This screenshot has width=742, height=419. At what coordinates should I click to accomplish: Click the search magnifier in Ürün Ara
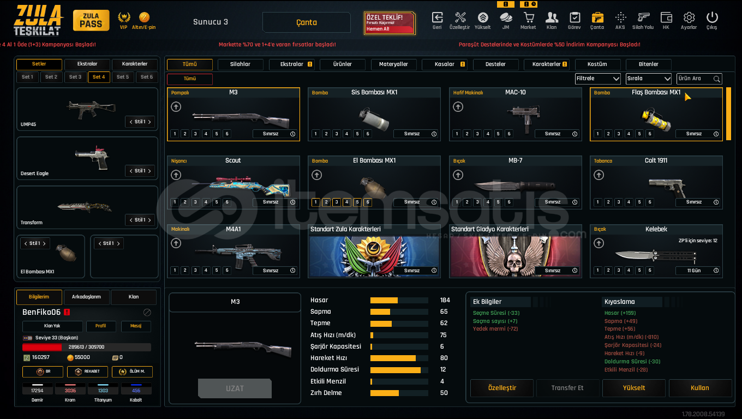coord(717,79)
